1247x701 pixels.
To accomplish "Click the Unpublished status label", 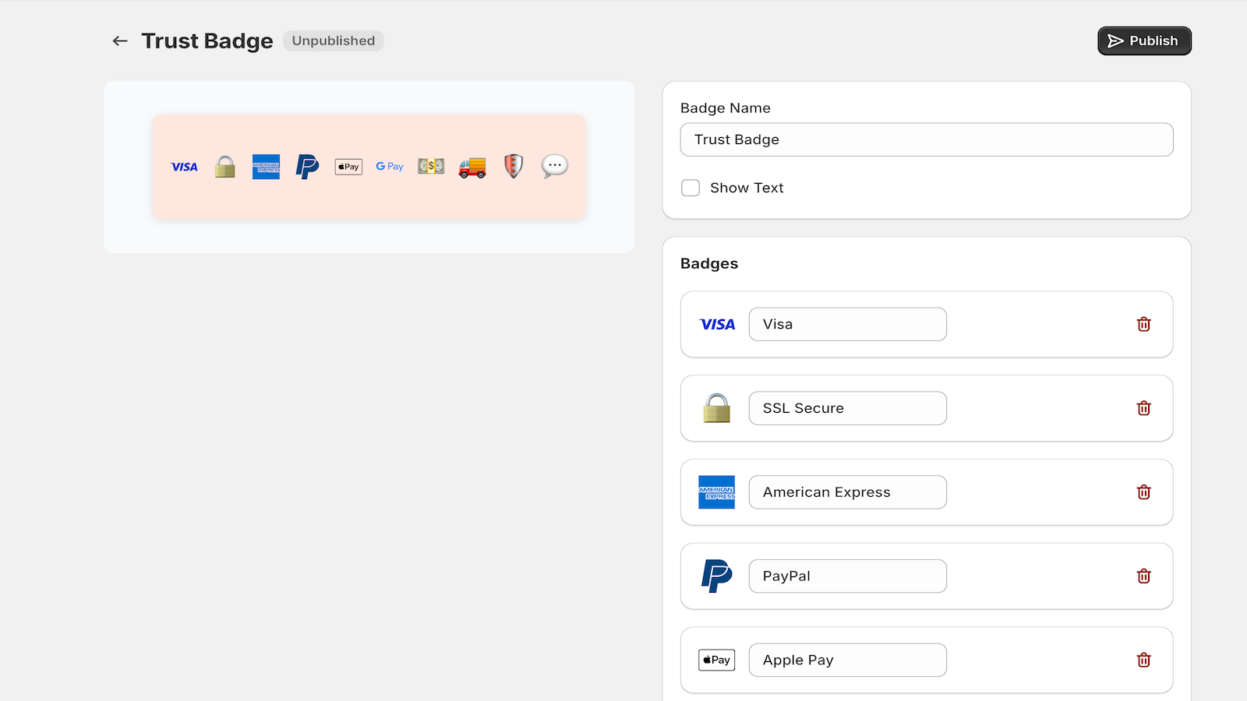I will pos(333,41).
